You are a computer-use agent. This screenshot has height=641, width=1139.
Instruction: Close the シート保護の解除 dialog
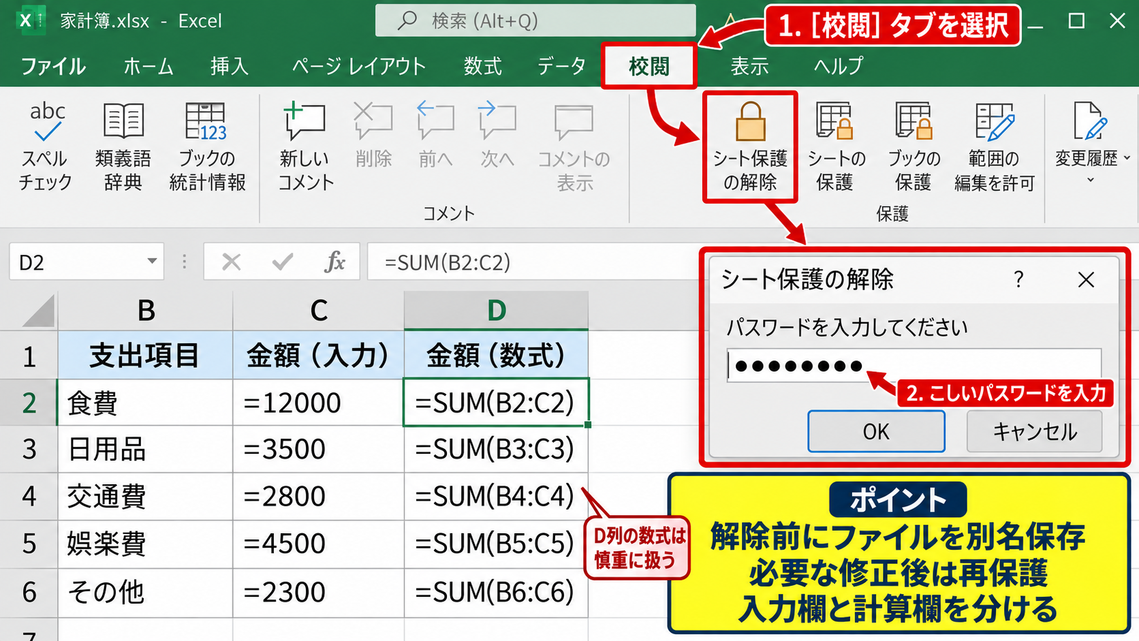click(x=1086, y=279)
